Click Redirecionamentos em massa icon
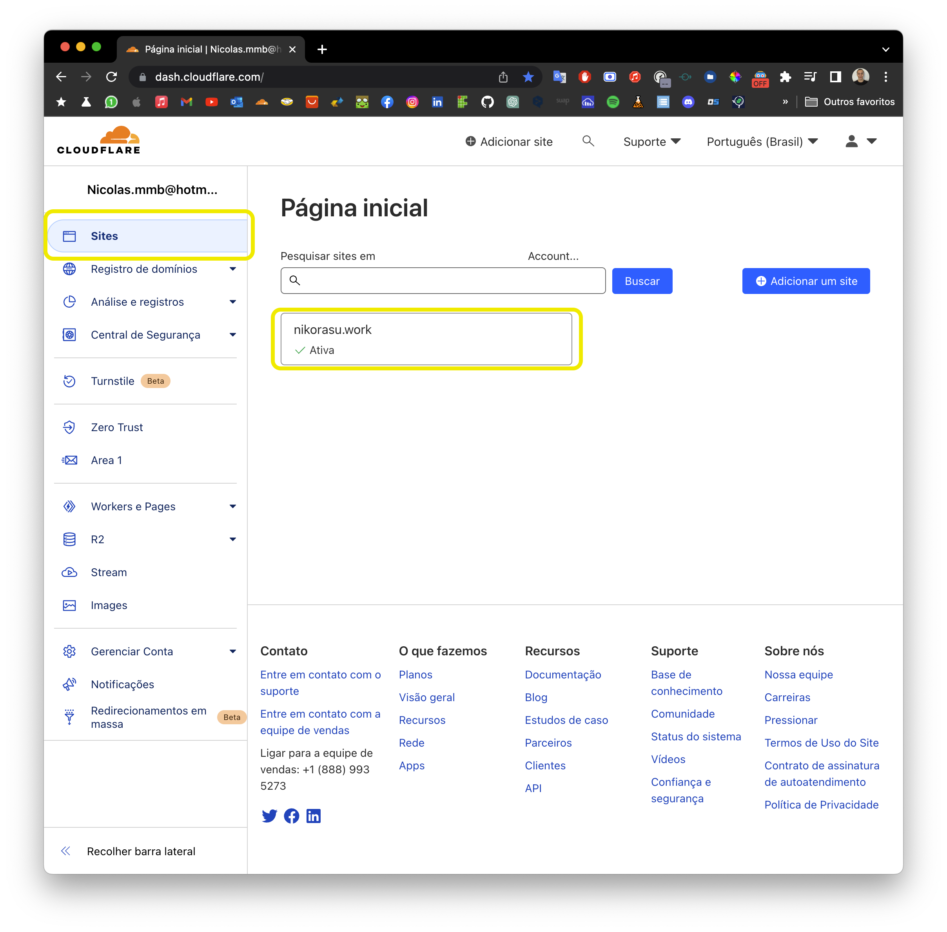 69,717
